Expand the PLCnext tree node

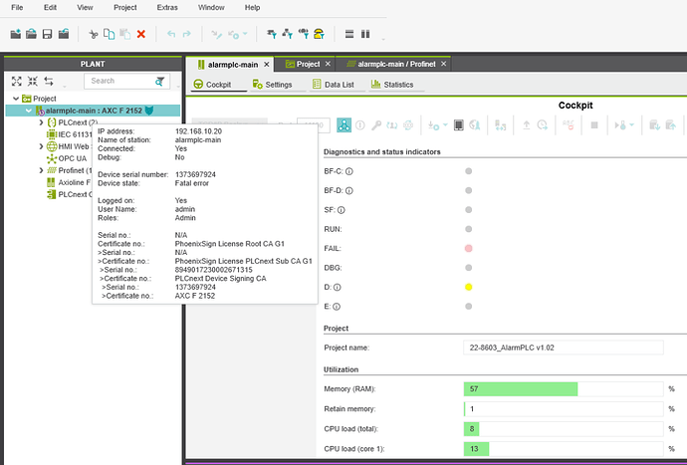[41, 122]
